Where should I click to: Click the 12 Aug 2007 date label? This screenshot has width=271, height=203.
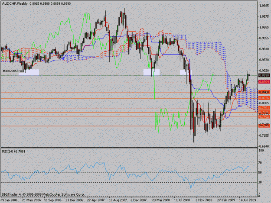[118, 200]
